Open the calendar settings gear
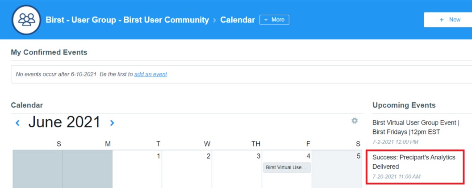 click(x=355, y=121)
